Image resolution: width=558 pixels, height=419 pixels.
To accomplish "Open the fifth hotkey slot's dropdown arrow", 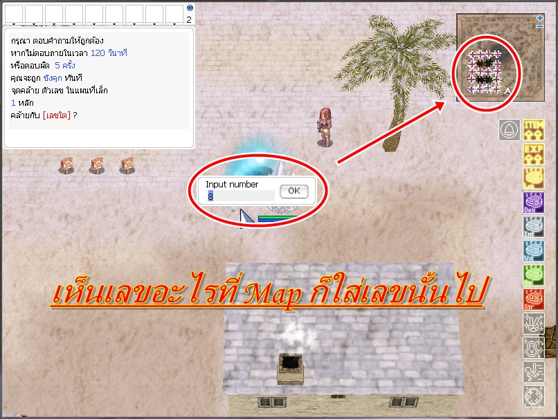I will click(94, 24).
